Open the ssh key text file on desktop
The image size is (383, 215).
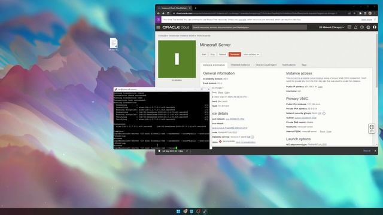(x=114, y=44)
